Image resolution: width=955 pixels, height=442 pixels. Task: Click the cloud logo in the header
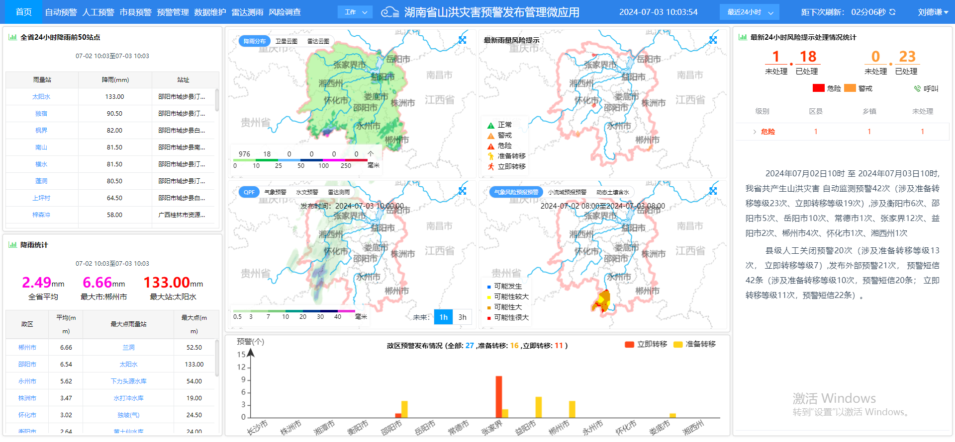[x=389, y=12]
